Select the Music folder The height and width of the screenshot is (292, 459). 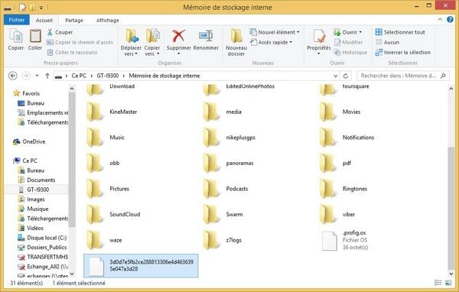106,138
